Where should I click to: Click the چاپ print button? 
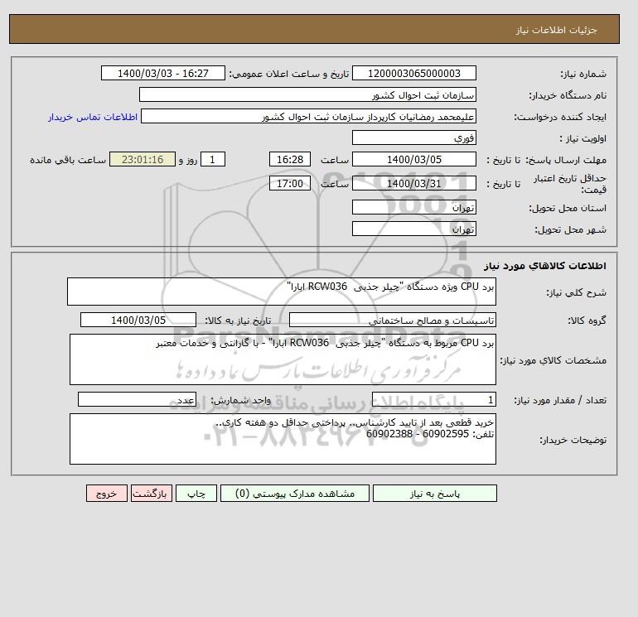(x=196, y=493)
